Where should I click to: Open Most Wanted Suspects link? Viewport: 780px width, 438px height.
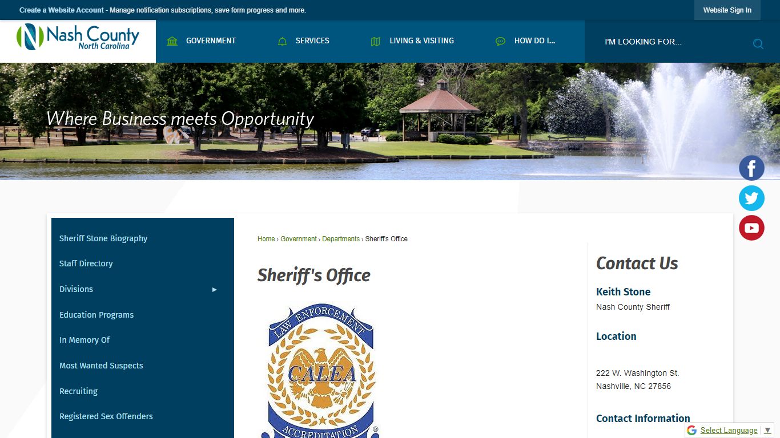101,366
